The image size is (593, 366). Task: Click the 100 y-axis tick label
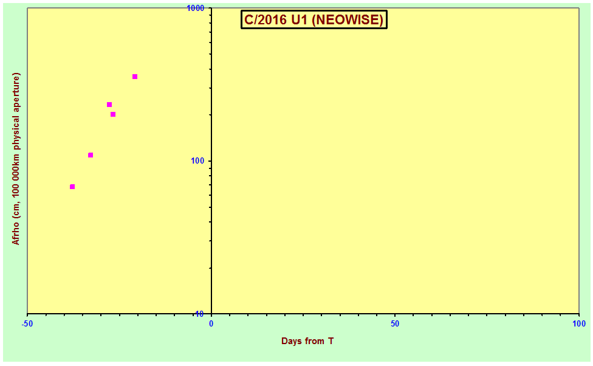click(197, 161)
